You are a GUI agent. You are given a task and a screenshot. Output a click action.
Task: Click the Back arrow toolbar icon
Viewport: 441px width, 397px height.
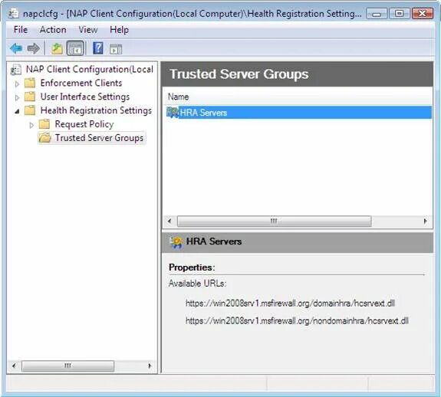point(16,48)
